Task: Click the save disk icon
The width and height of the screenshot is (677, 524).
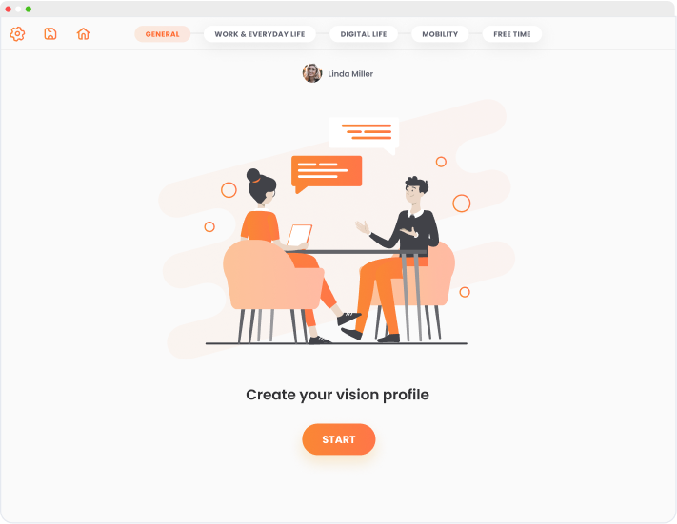Action: (50, 33)
